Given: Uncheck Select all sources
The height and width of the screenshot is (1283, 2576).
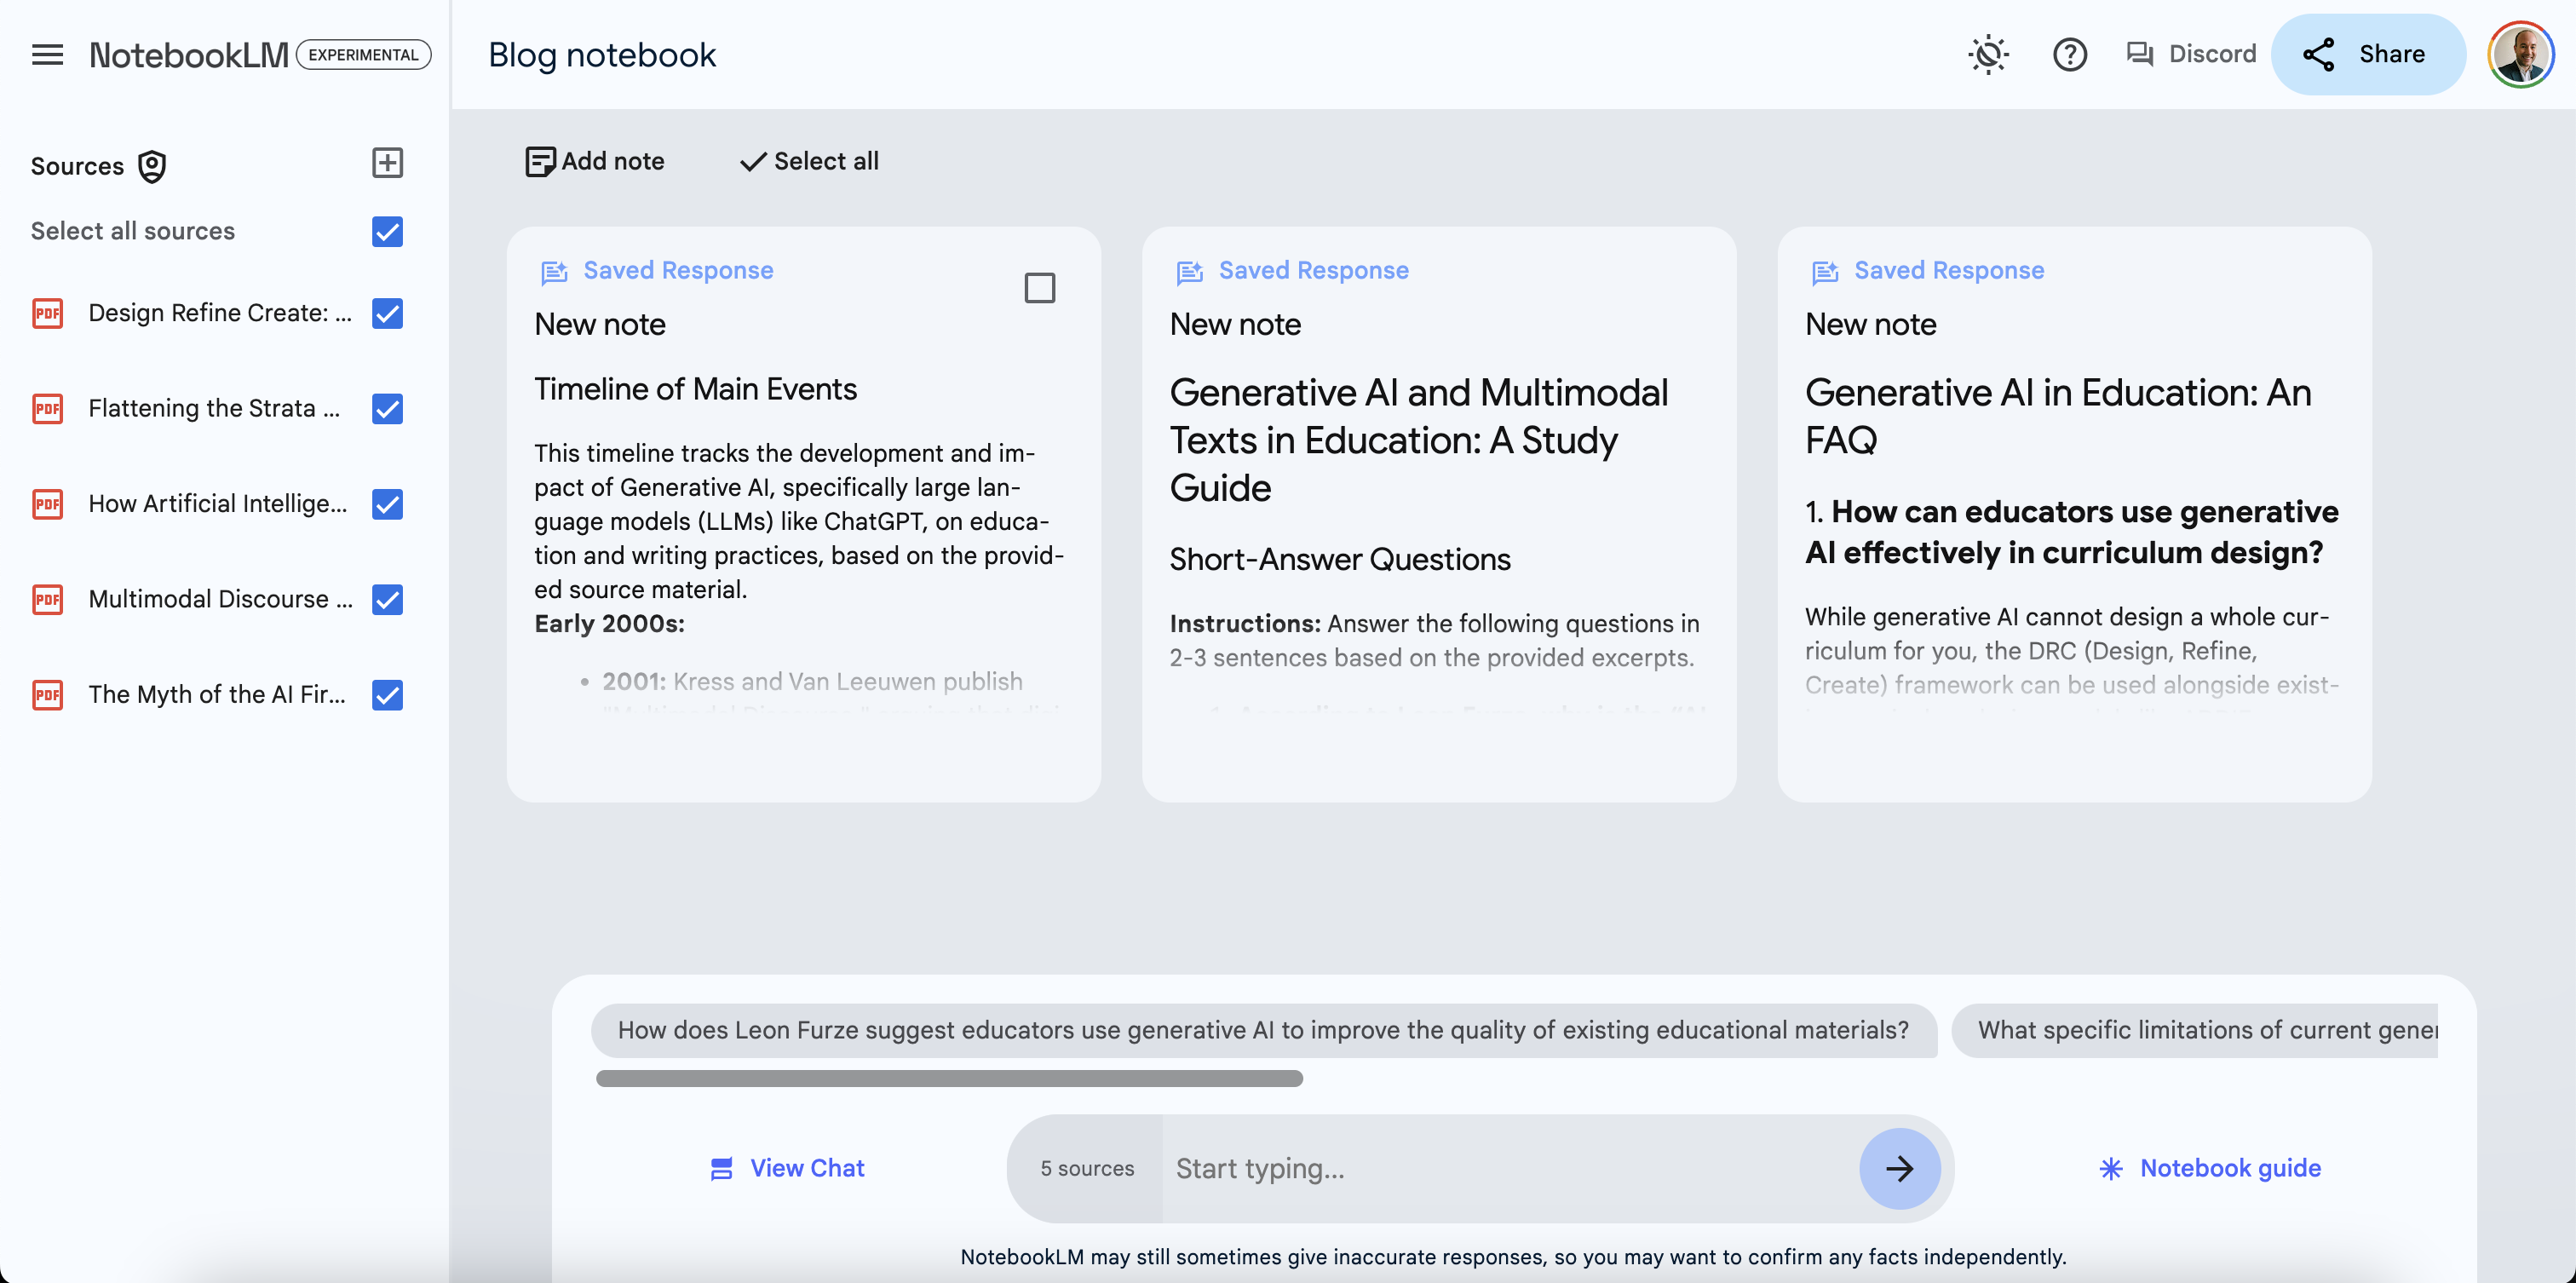Looking at the screenshot, I should (x=387, y=231).
